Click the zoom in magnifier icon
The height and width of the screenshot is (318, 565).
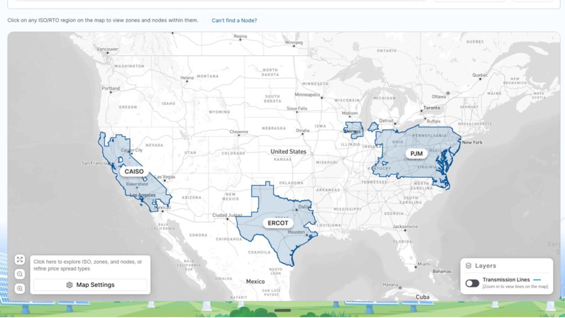pos(20,289)
